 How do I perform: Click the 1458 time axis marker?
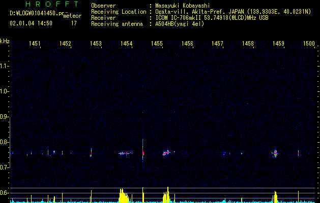click(x=248, y=43)
